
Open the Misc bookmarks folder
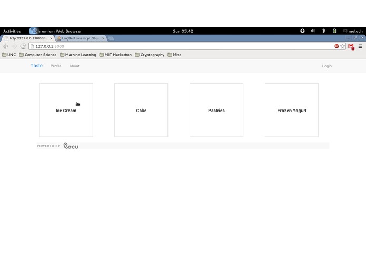[x=174, y=55]
